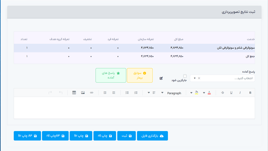Apply the yellow highlight fill color icon
This screenshot has height=151, width=268.
point(196,93)
